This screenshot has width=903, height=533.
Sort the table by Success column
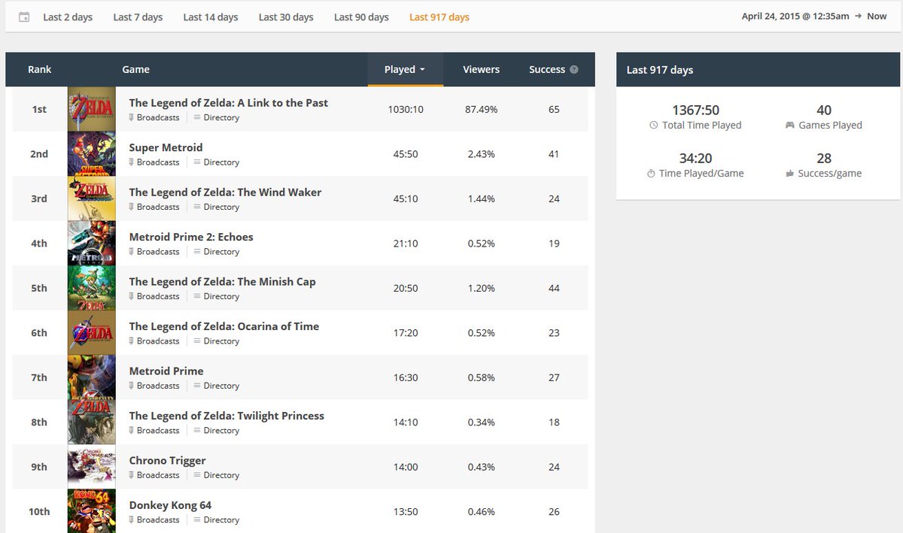(547, 69)
